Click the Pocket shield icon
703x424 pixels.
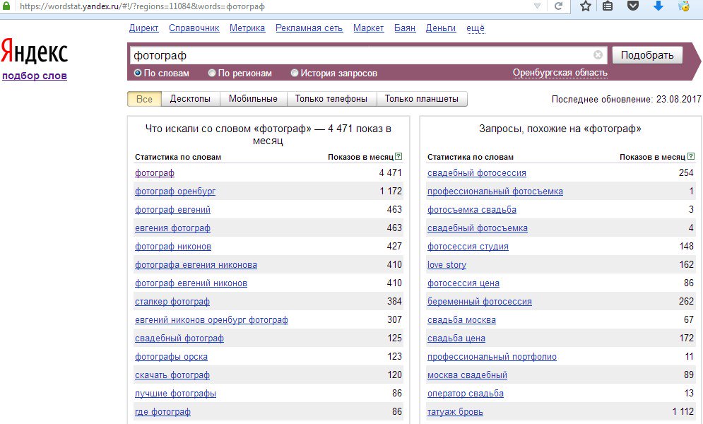[632, 6]
